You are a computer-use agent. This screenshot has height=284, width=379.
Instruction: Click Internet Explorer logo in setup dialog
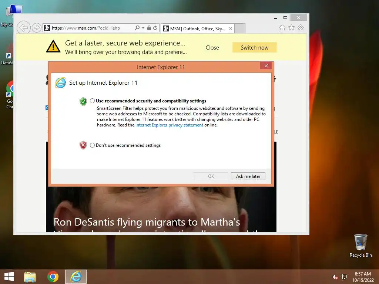click(60, 82)
